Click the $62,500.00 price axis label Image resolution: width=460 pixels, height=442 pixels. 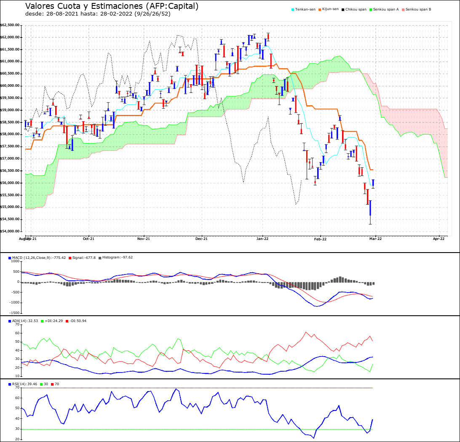(10, 25)
